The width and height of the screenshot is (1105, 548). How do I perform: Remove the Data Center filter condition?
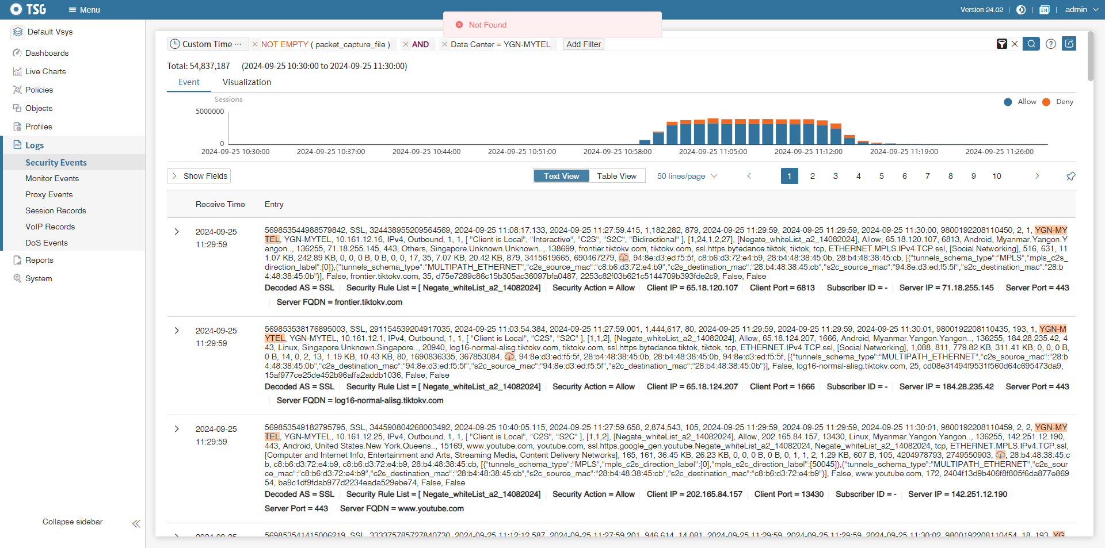444,44
